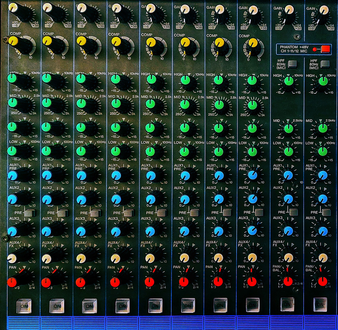Click the red PAN knob on the leftmost channel
Image resolution: width=338 pixels, height=330 pixels.
[x=12, y=281]
